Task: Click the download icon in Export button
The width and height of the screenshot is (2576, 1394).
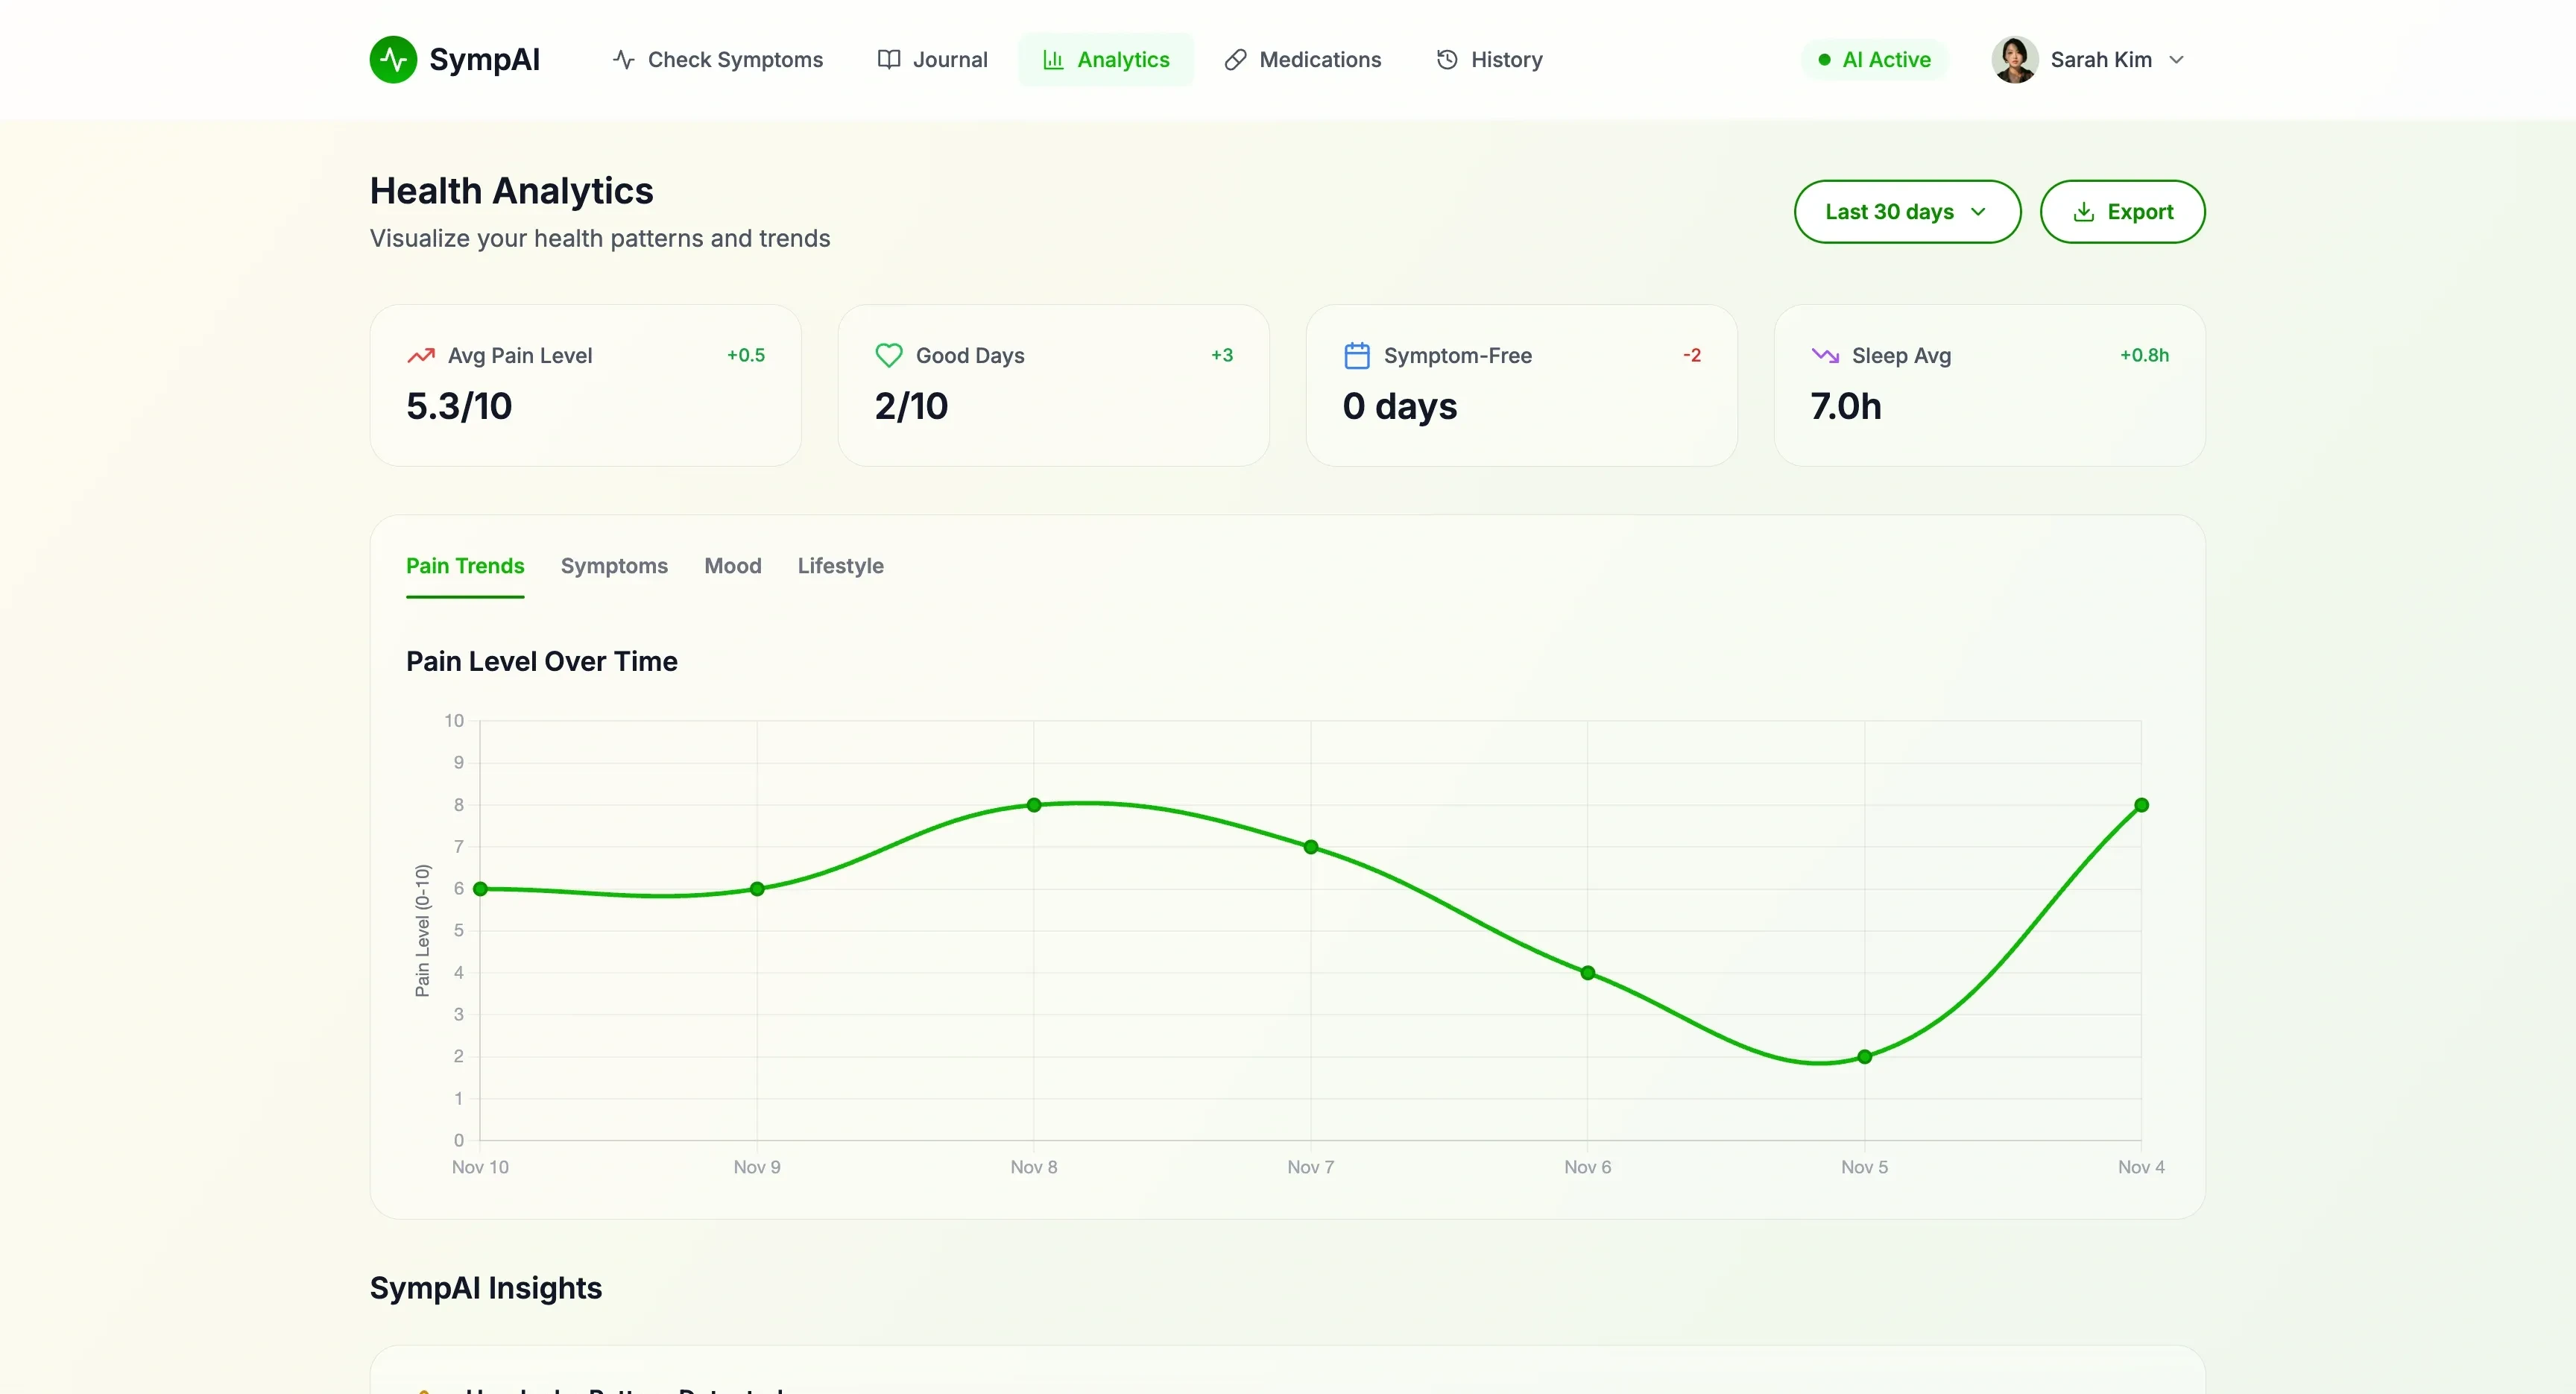Action: [2083, 212]
